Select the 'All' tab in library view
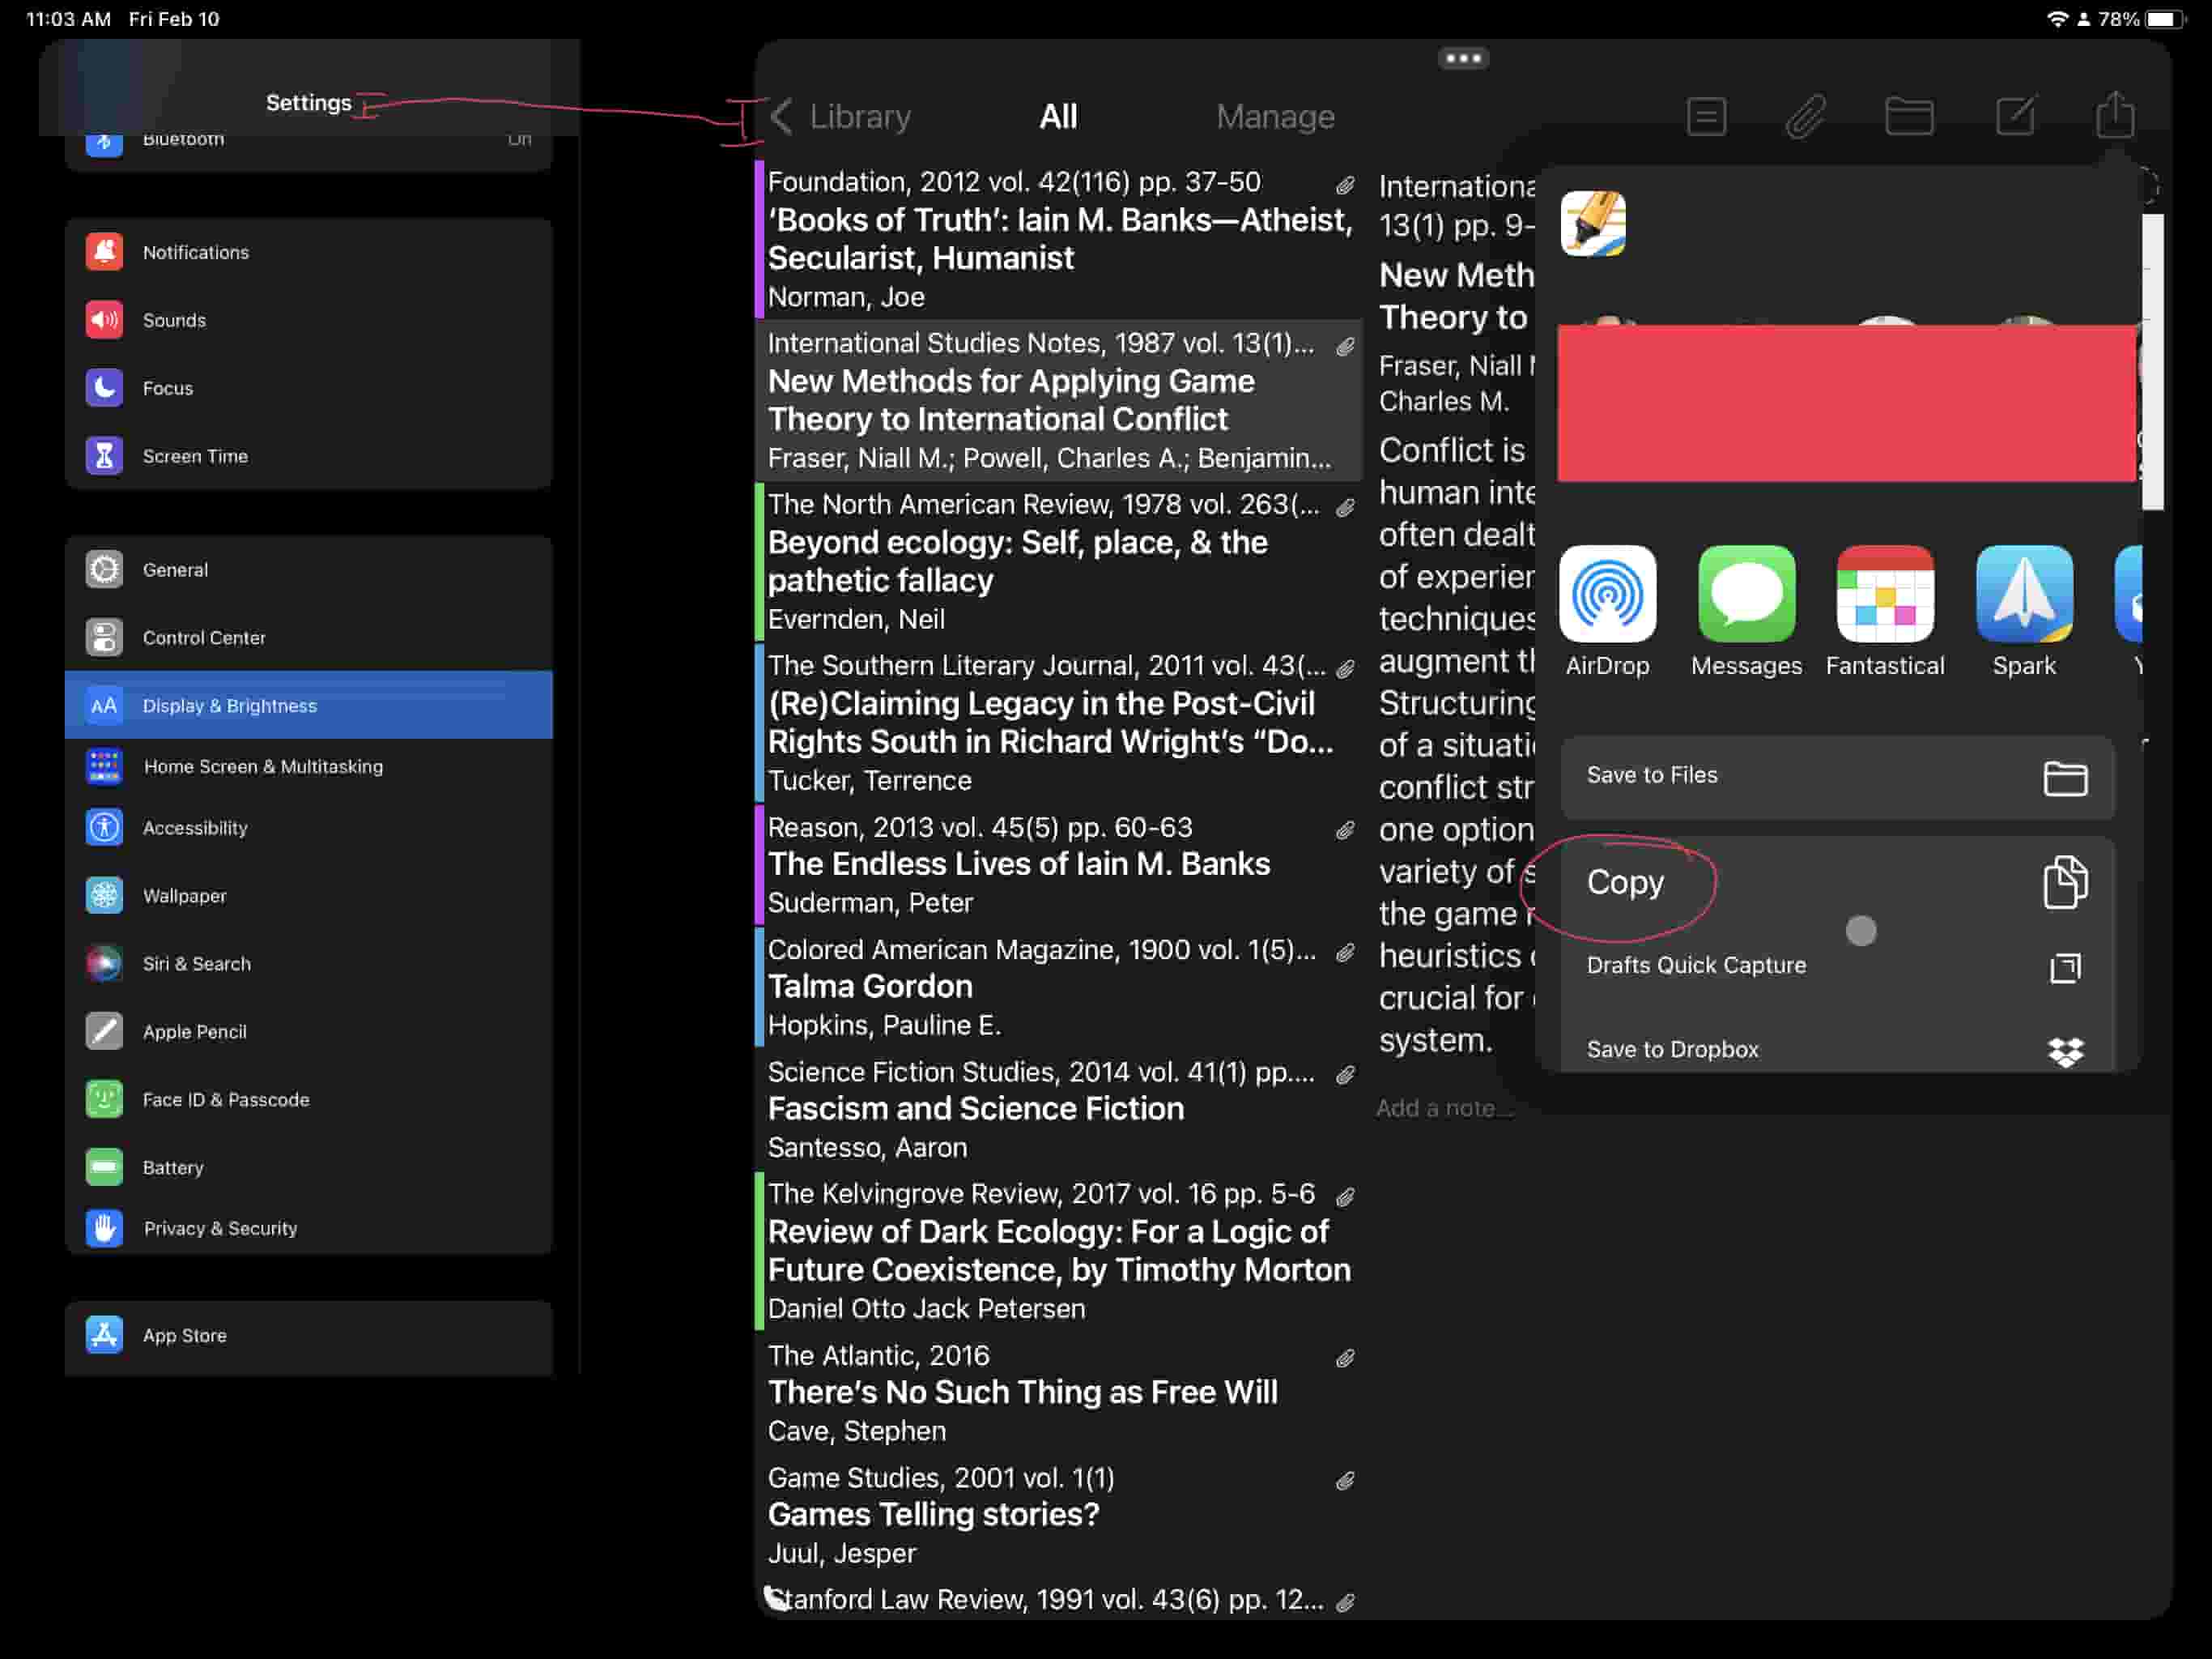The image size is (2212, 1659). [1057, 115]
